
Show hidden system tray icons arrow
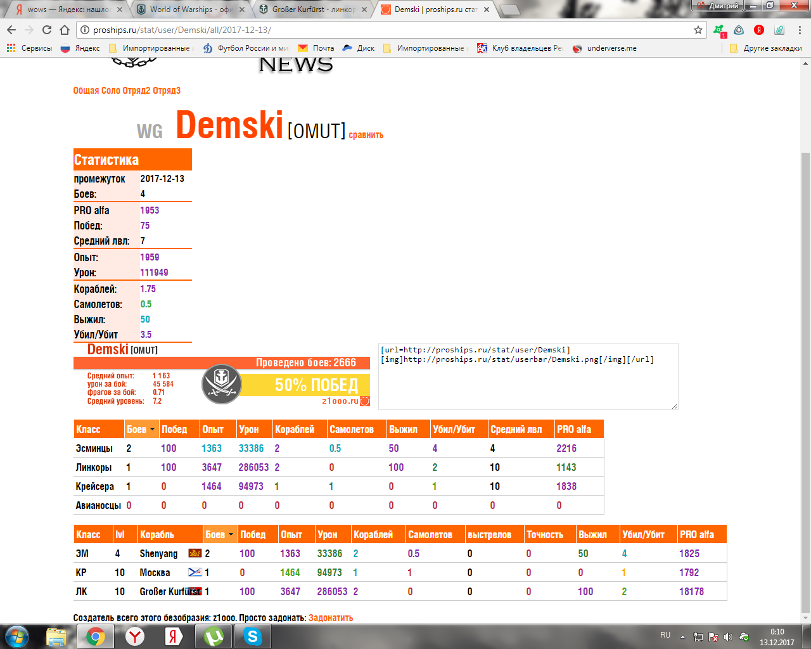(x=682, y=637)
